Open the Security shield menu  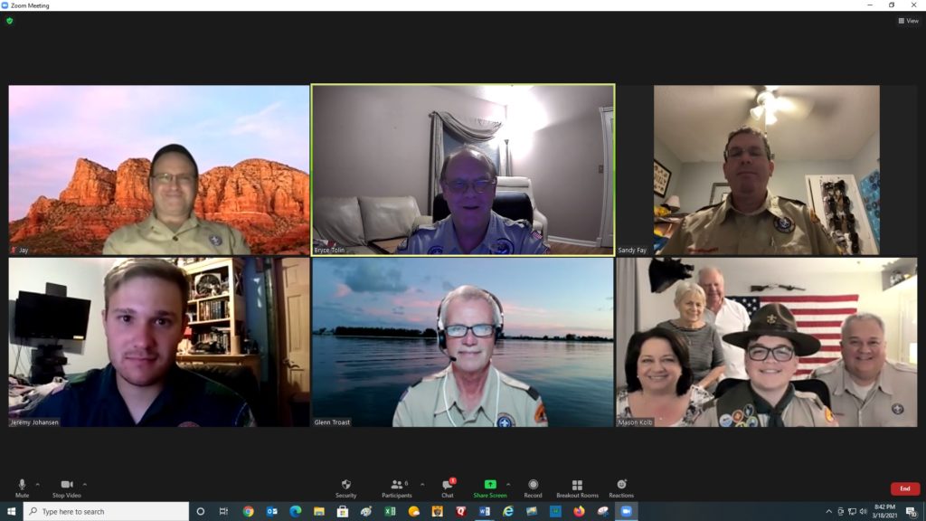[345, 486]
